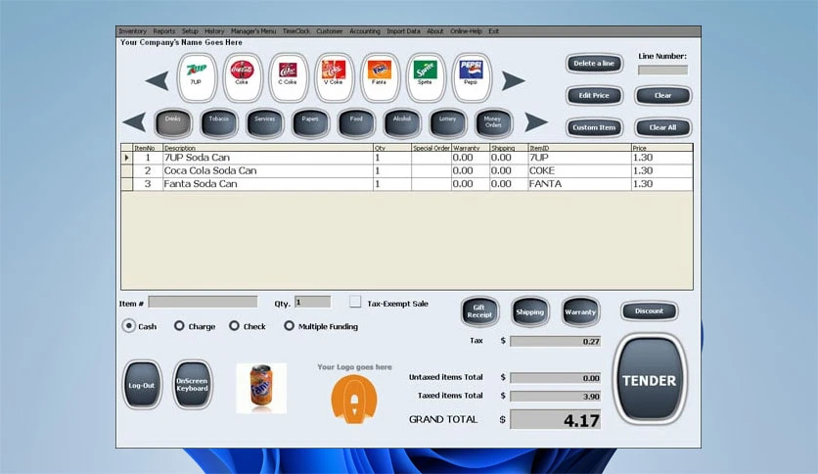Click the Description column header
818x474 pixels.
coord(268,148)
